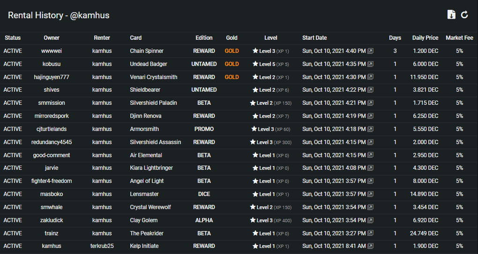Sort table by Daily Price column
Screen dimensions: 478x254
[x=425, y=38]
